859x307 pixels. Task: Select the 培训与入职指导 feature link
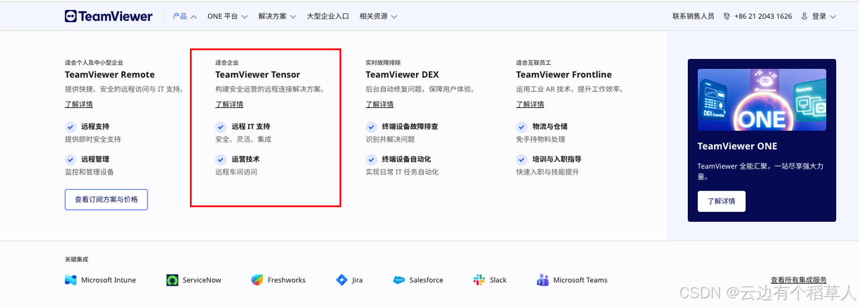coord(557,159)
